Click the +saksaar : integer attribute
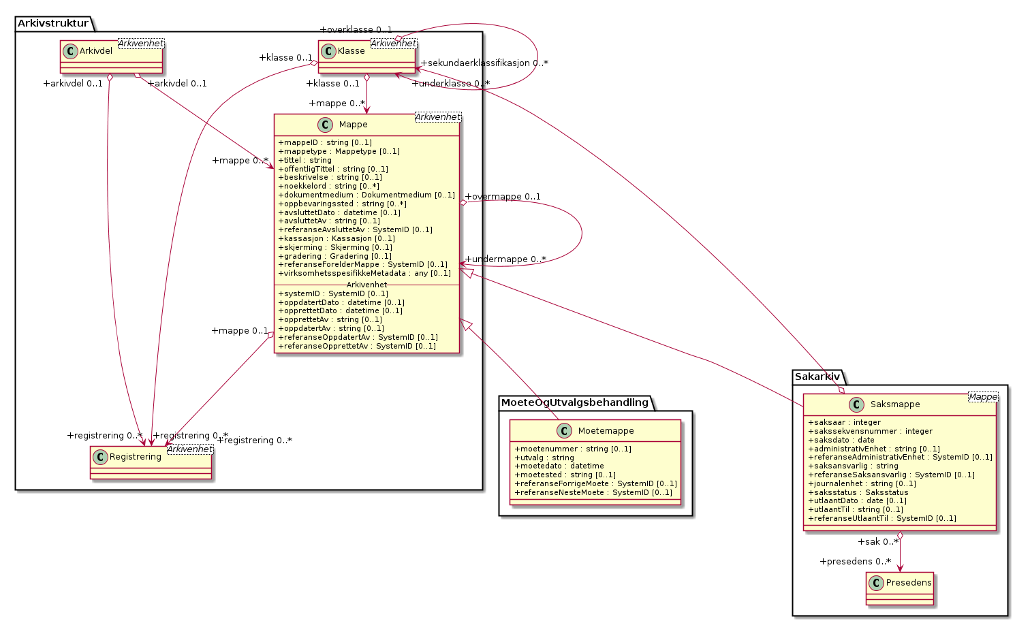 (844, 423)
